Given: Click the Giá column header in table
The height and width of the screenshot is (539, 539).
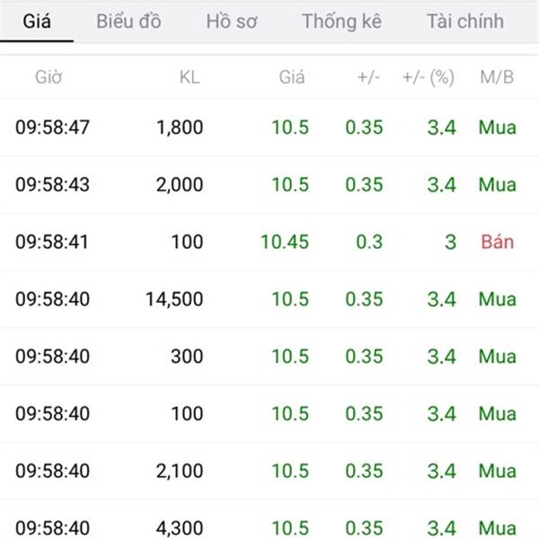Looking at the screenshot, I should (291, 77).
